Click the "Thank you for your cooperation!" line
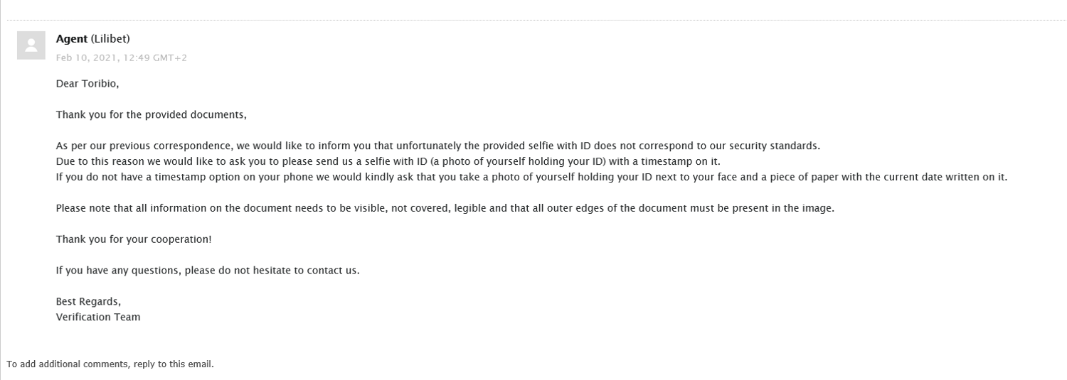The image size is (1067, 380). pyautogui.click(x=134, y=239)
